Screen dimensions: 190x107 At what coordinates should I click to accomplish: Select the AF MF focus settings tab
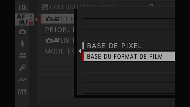[24, 19]
